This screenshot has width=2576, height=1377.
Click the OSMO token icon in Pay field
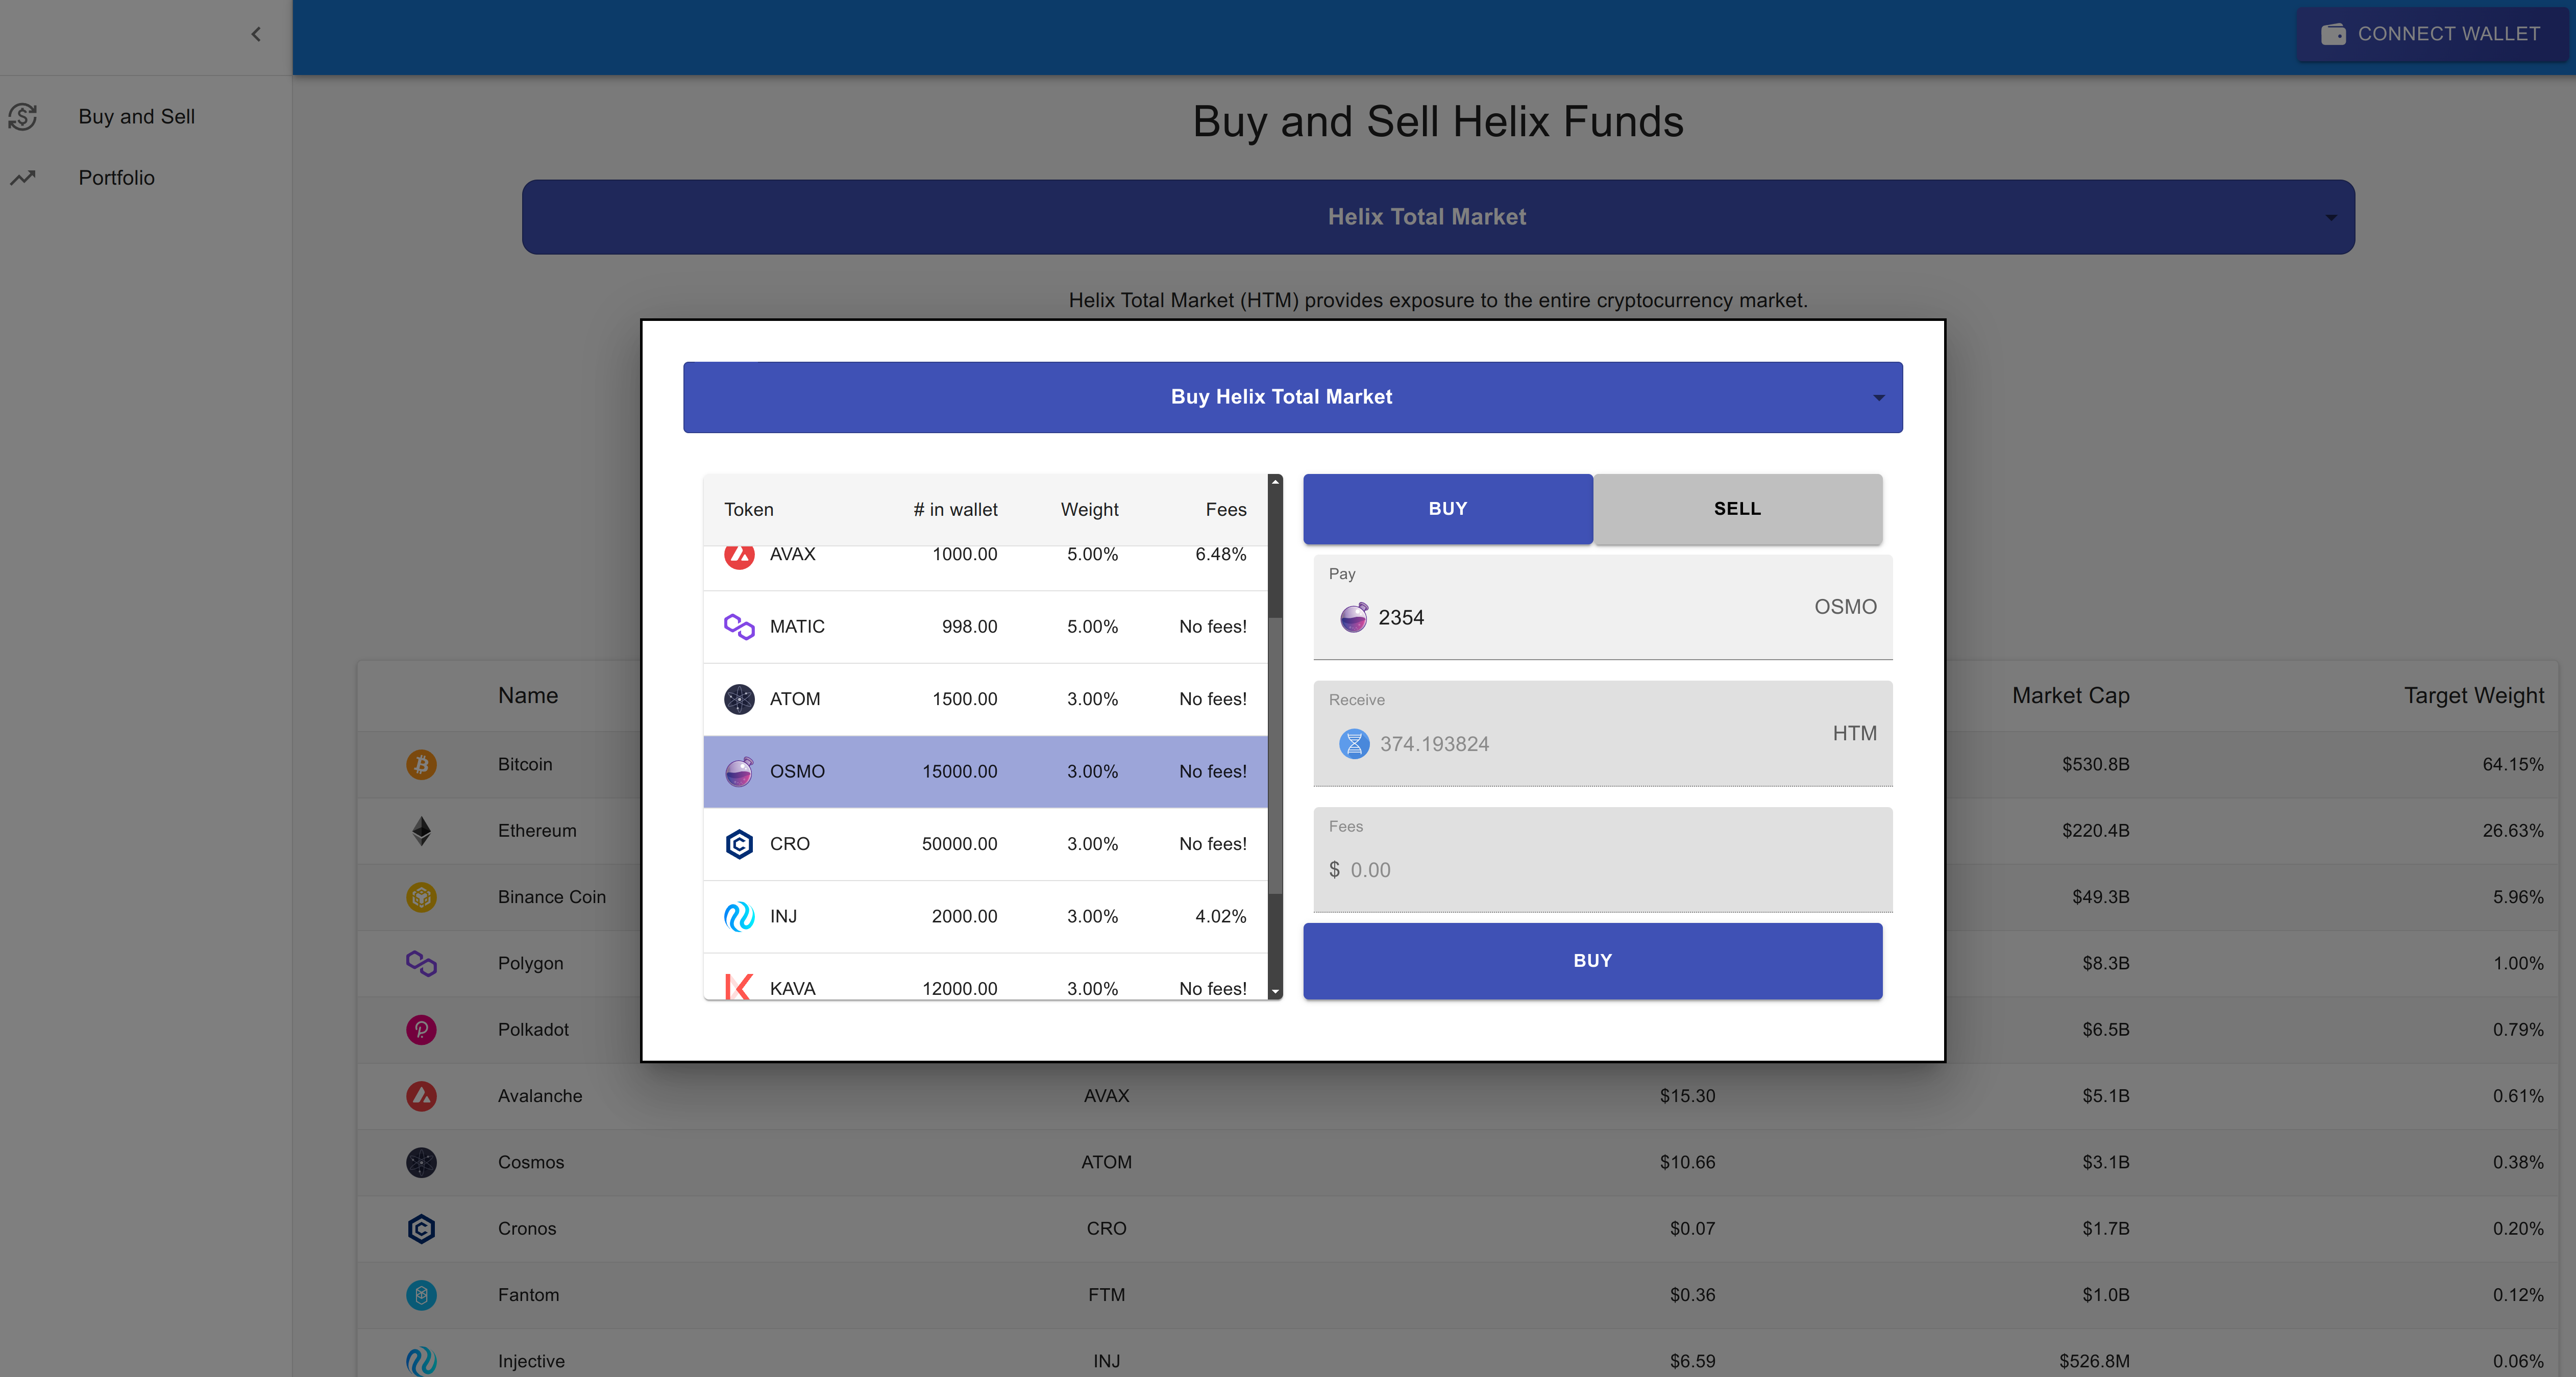pyautogui.click(x=1354, y=617)
